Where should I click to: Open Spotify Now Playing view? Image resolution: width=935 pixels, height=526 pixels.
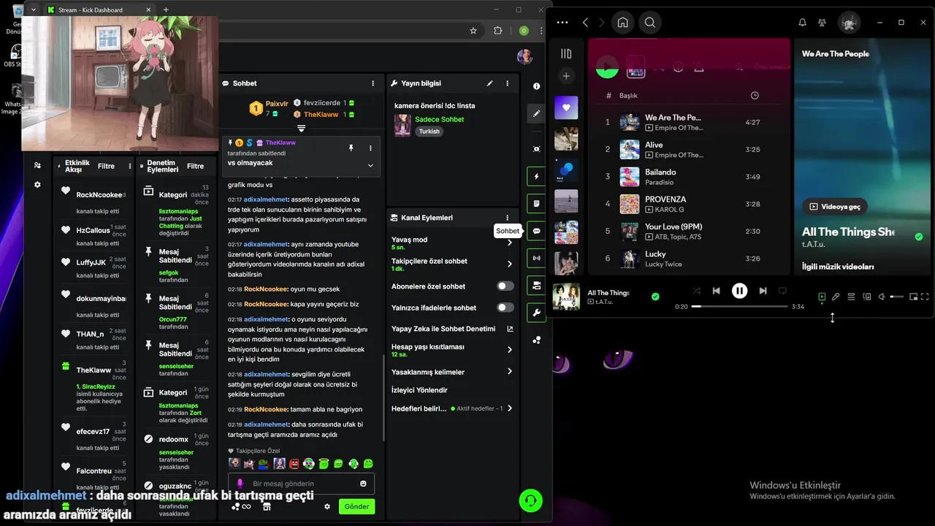(x=822, y=297)
